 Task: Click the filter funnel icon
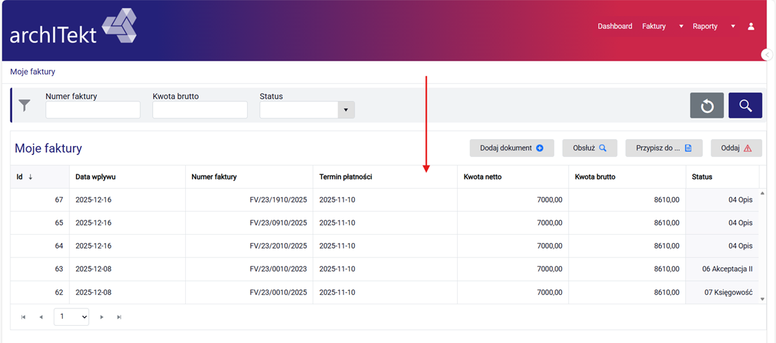24,105
